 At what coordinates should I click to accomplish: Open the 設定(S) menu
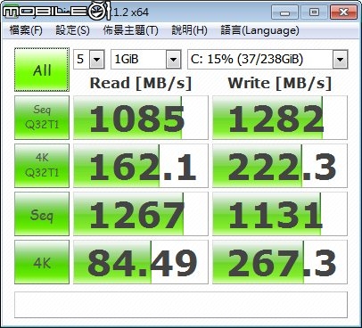point(72,30)
